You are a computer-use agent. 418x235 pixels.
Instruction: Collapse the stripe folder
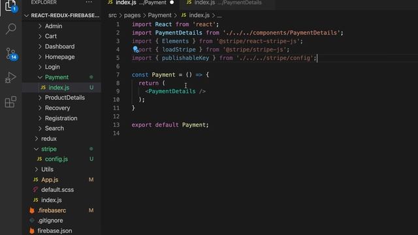(x=37, y=149)
